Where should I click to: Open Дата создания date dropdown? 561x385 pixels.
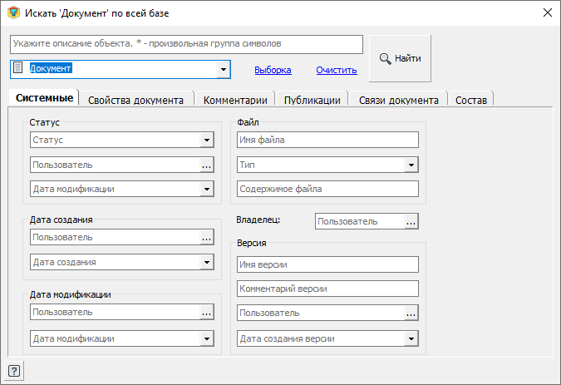207,263
